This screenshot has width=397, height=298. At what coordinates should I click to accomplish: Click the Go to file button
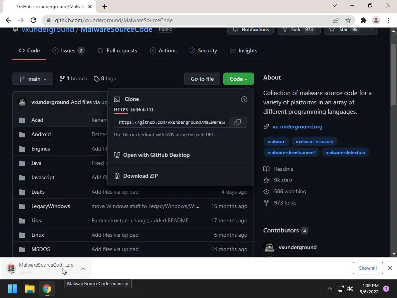click(x=202, y=79)
